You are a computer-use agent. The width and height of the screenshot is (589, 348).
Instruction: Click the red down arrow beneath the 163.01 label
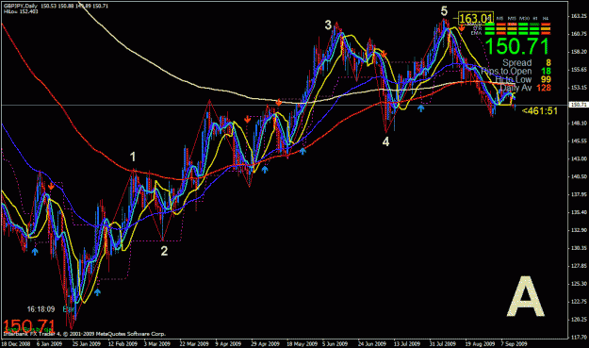tap(462, 27)
